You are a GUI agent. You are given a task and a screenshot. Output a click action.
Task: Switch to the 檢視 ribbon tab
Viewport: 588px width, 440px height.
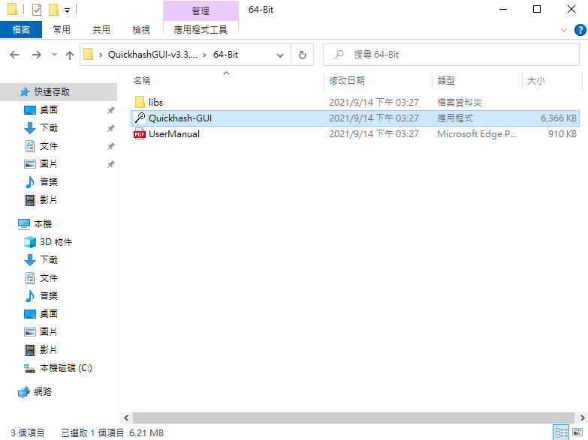tap(141, 30)
